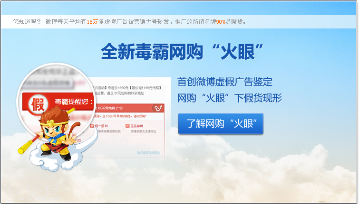
Task: Click the 首创微博虚假广告鉴定 subtitle
Action: [225, 82]
